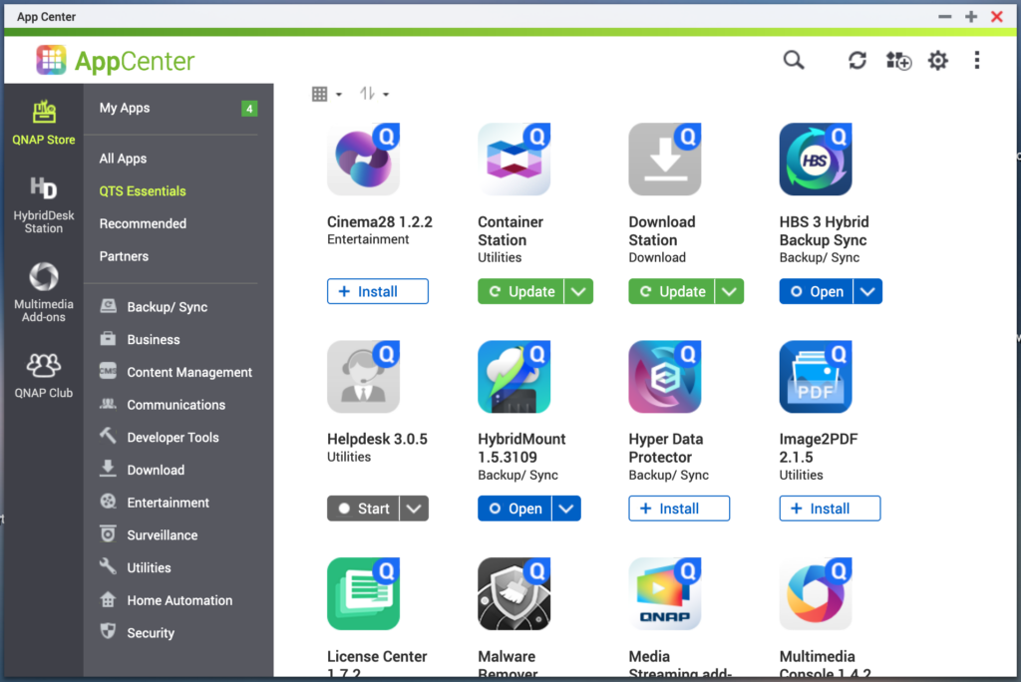Expand HybridMount Open dropdown arrow
This screenshot has width=1021, height=682.
[566, 509]
